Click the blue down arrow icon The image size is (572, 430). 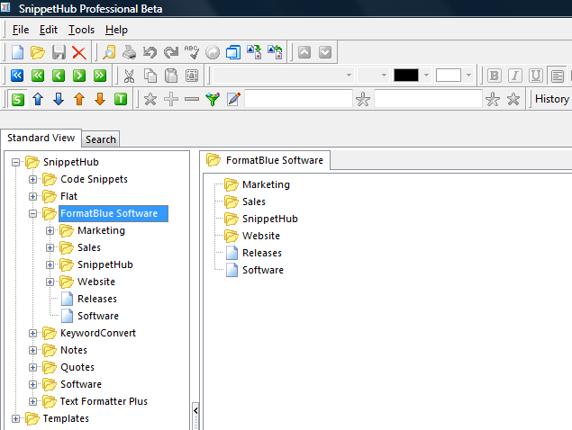click(x=59, y=99)
